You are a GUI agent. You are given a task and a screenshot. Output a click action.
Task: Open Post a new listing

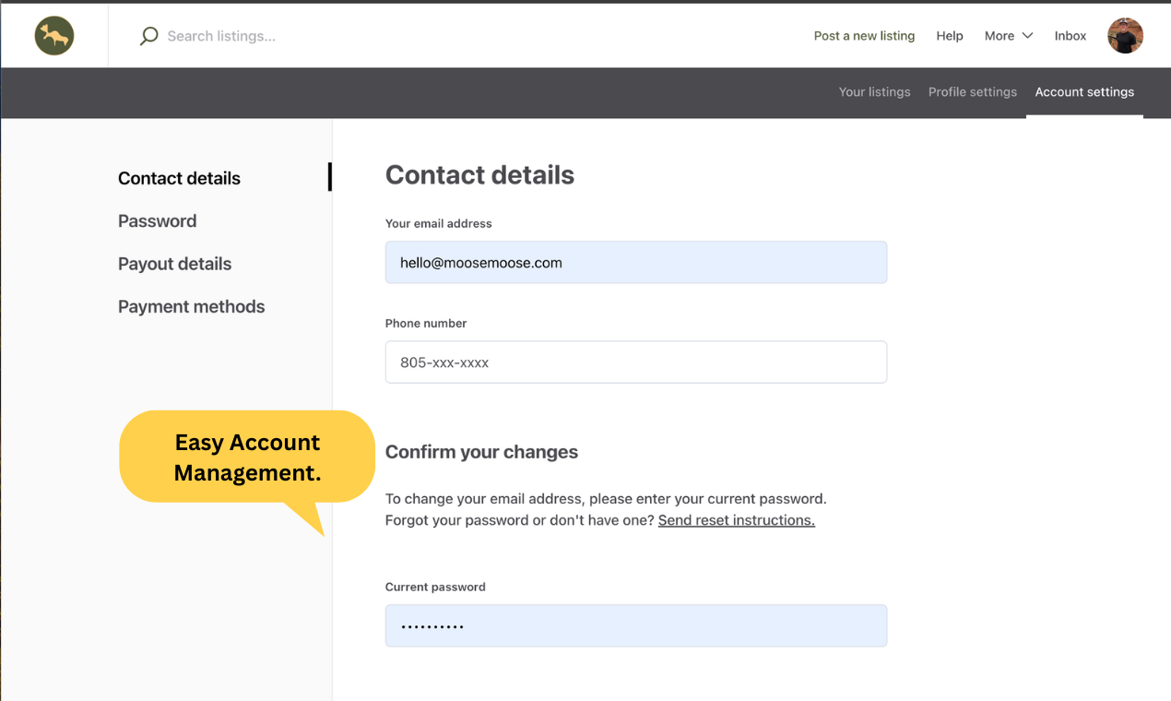(864, 36)
